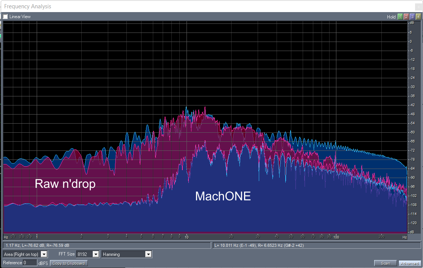Screen dimensions: 423x268
Task: Click the 'Frequency Analysis' window title
Action: (28, 6)
